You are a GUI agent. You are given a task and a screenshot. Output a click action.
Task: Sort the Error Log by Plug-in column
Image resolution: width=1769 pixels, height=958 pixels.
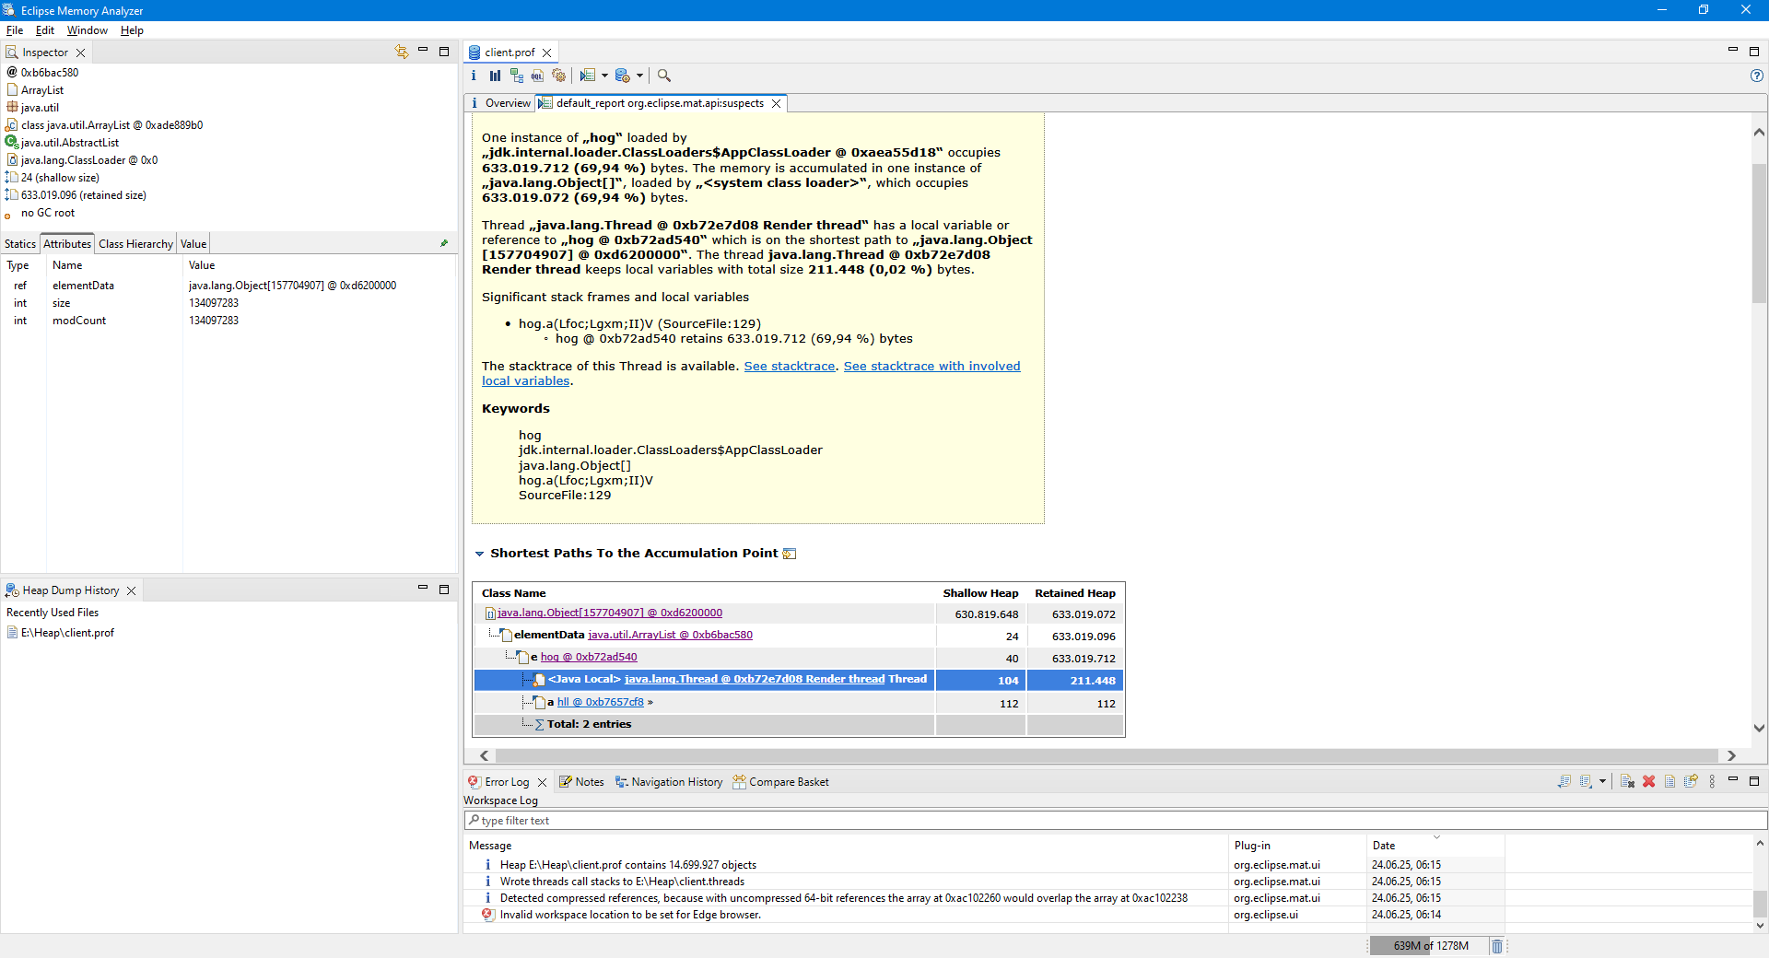(x=1296, y=846)
